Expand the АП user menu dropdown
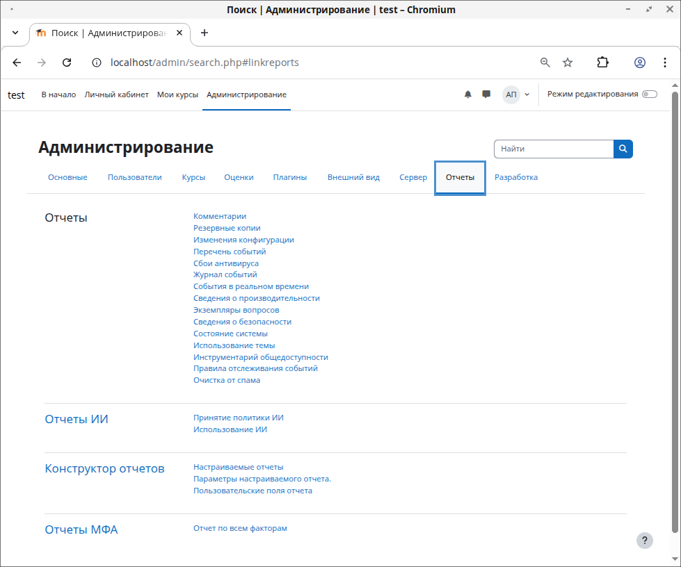 tap(517, 94)
